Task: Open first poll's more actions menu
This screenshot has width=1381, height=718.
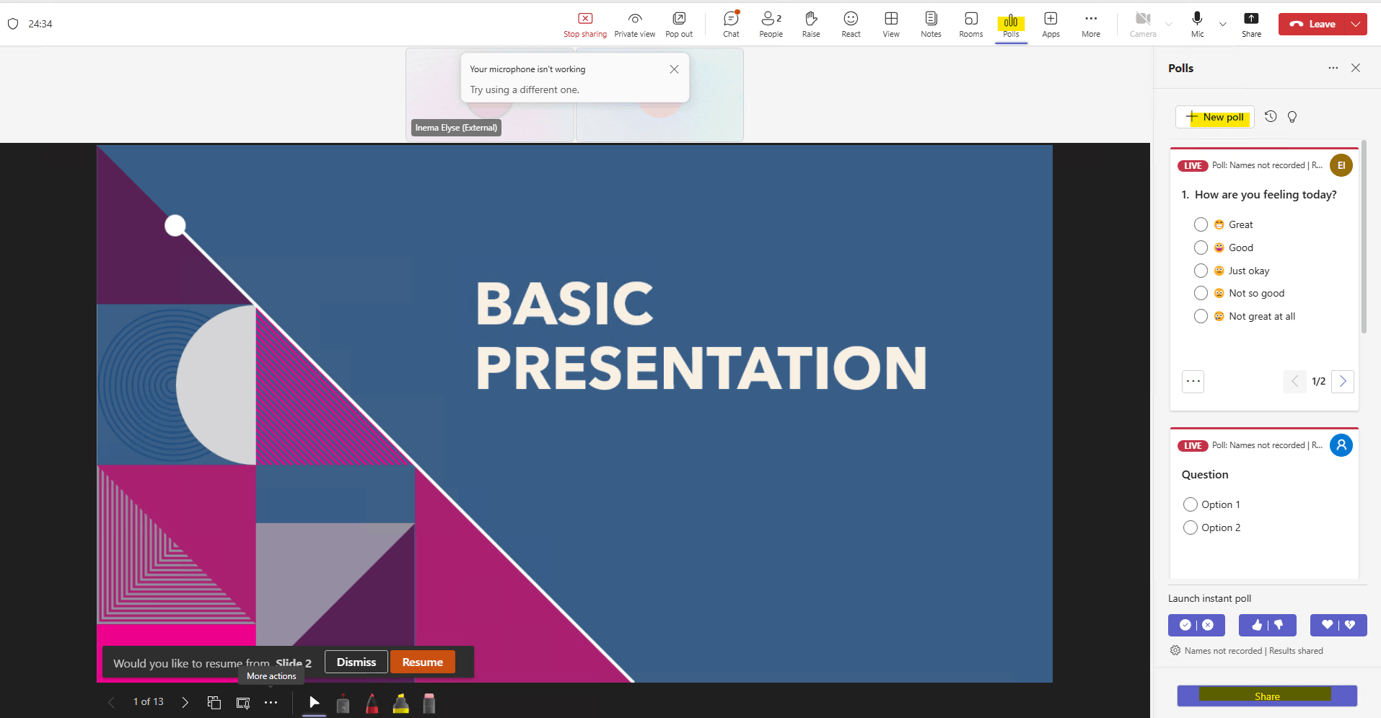Action: click(1193, 381)
